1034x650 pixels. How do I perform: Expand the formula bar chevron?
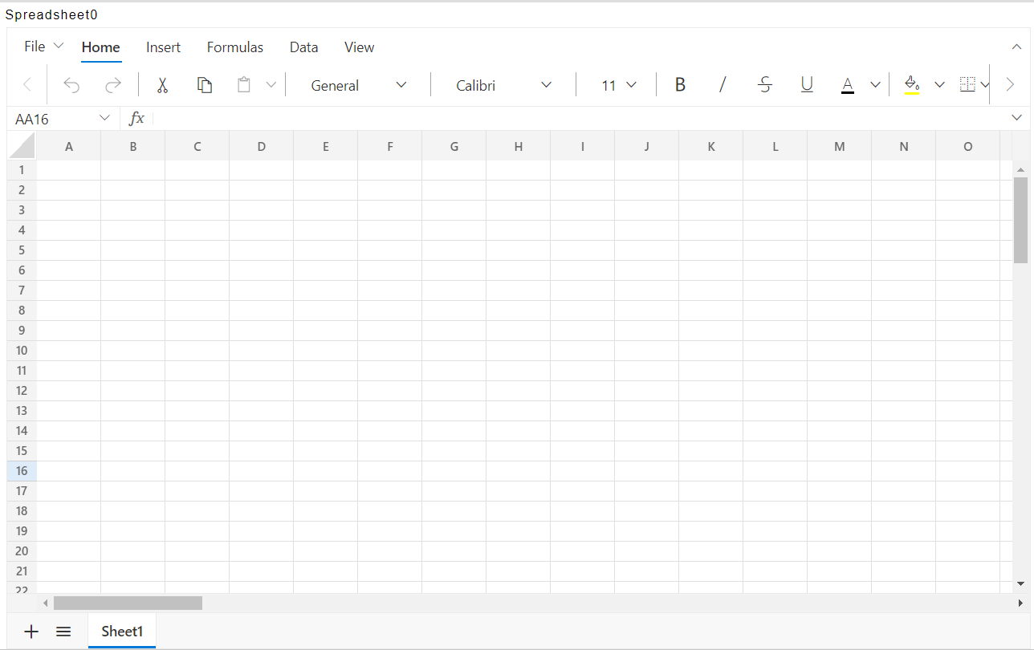click(x=1018, y=119)
